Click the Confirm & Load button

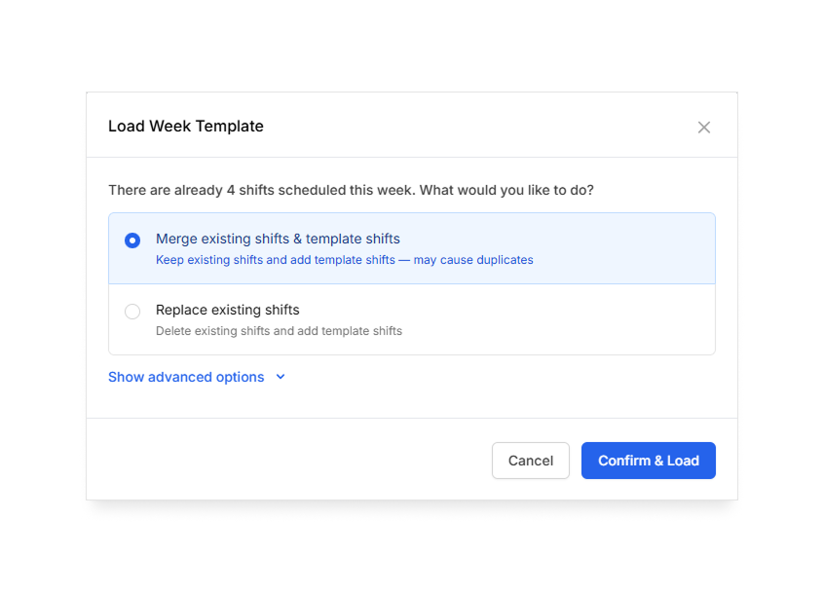[648, 461]
